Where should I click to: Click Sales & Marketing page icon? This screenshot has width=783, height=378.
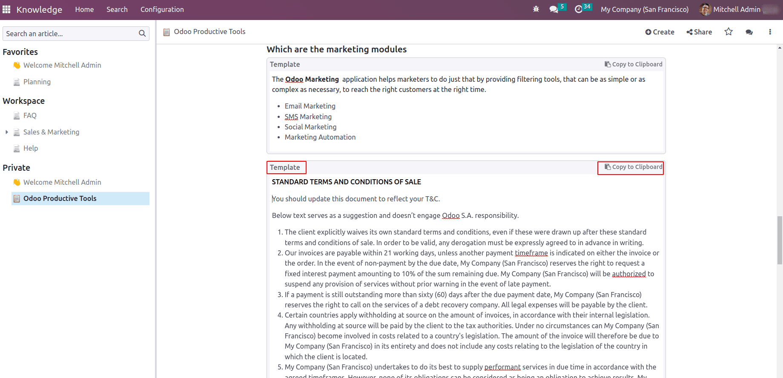pos(17,132)
